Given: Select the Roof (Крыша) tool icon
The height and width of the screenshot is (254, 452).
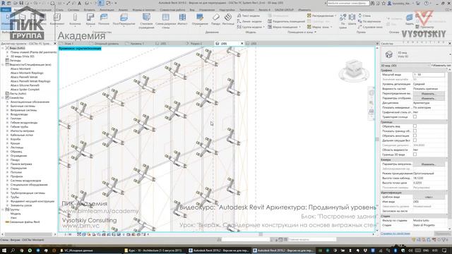Looking at the screenshot, I should tap(90, 17).
